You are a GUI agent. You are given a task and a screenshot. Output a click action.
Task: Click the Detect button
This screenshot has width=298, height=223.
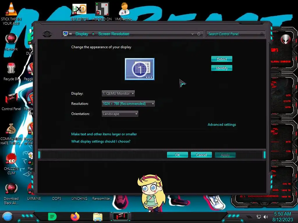(x=221, y=59)
